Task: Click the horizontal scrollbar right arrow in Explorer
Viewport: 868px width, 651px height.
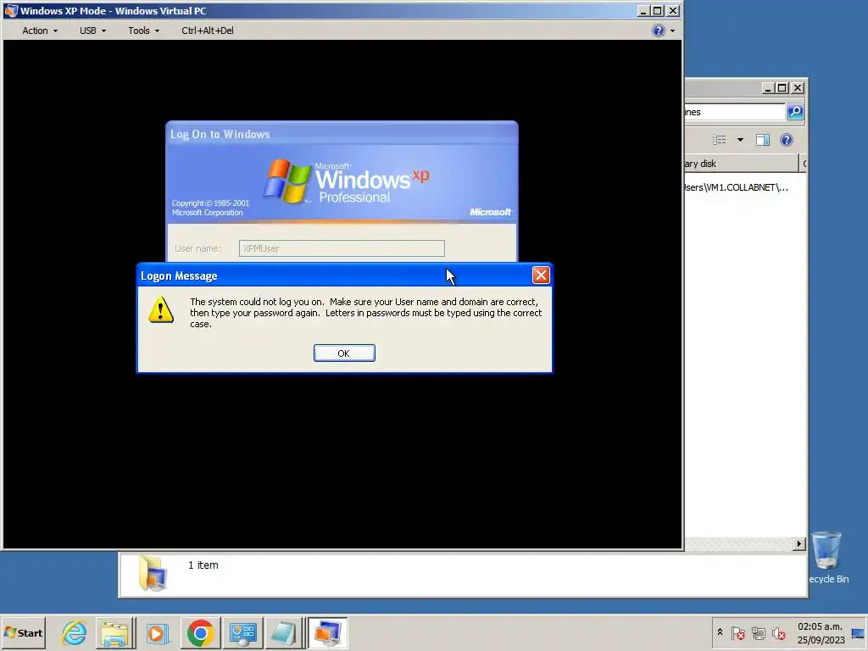Action: pyautogui.click(x=798, y=543)
